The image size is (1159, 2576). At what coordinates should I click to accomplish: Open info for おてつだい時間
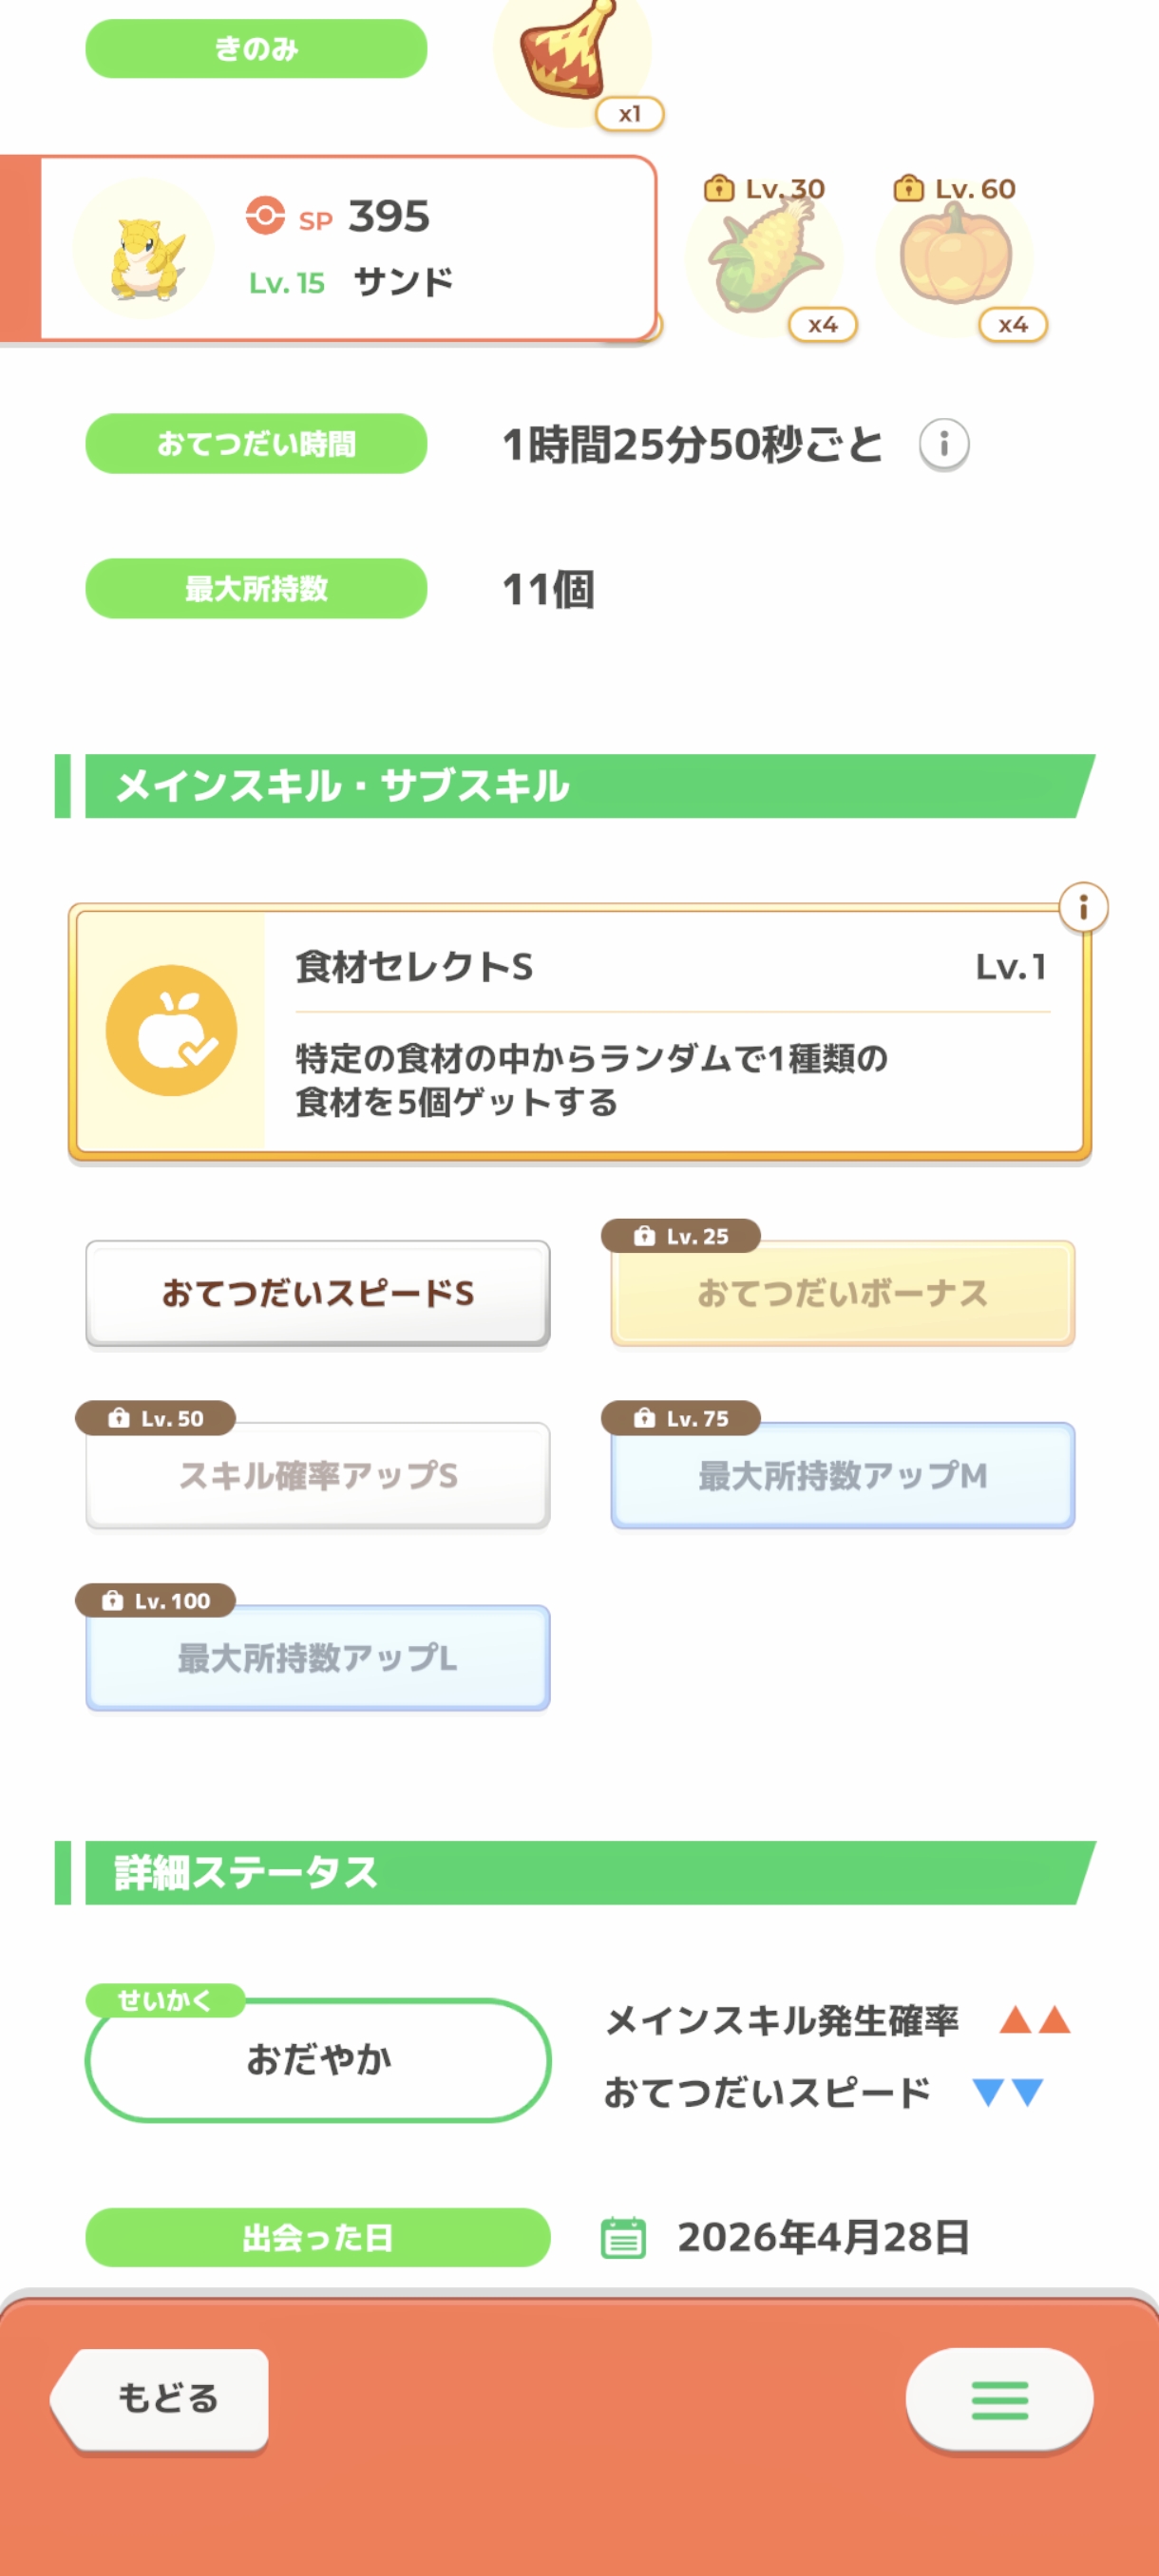click(944, 444)
